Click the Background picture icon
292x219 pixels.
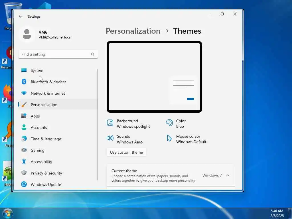click(x=110, y=123)
